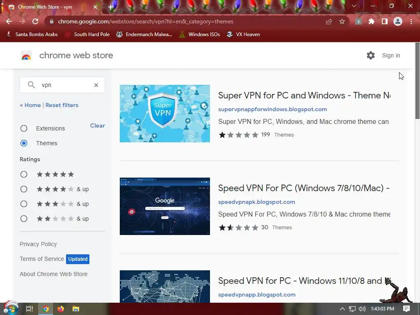The height and width of the screenshot is (315, 420).
Task: Open the Privacy Policy link
Action: pyautogui.click(x=38, y=244)
